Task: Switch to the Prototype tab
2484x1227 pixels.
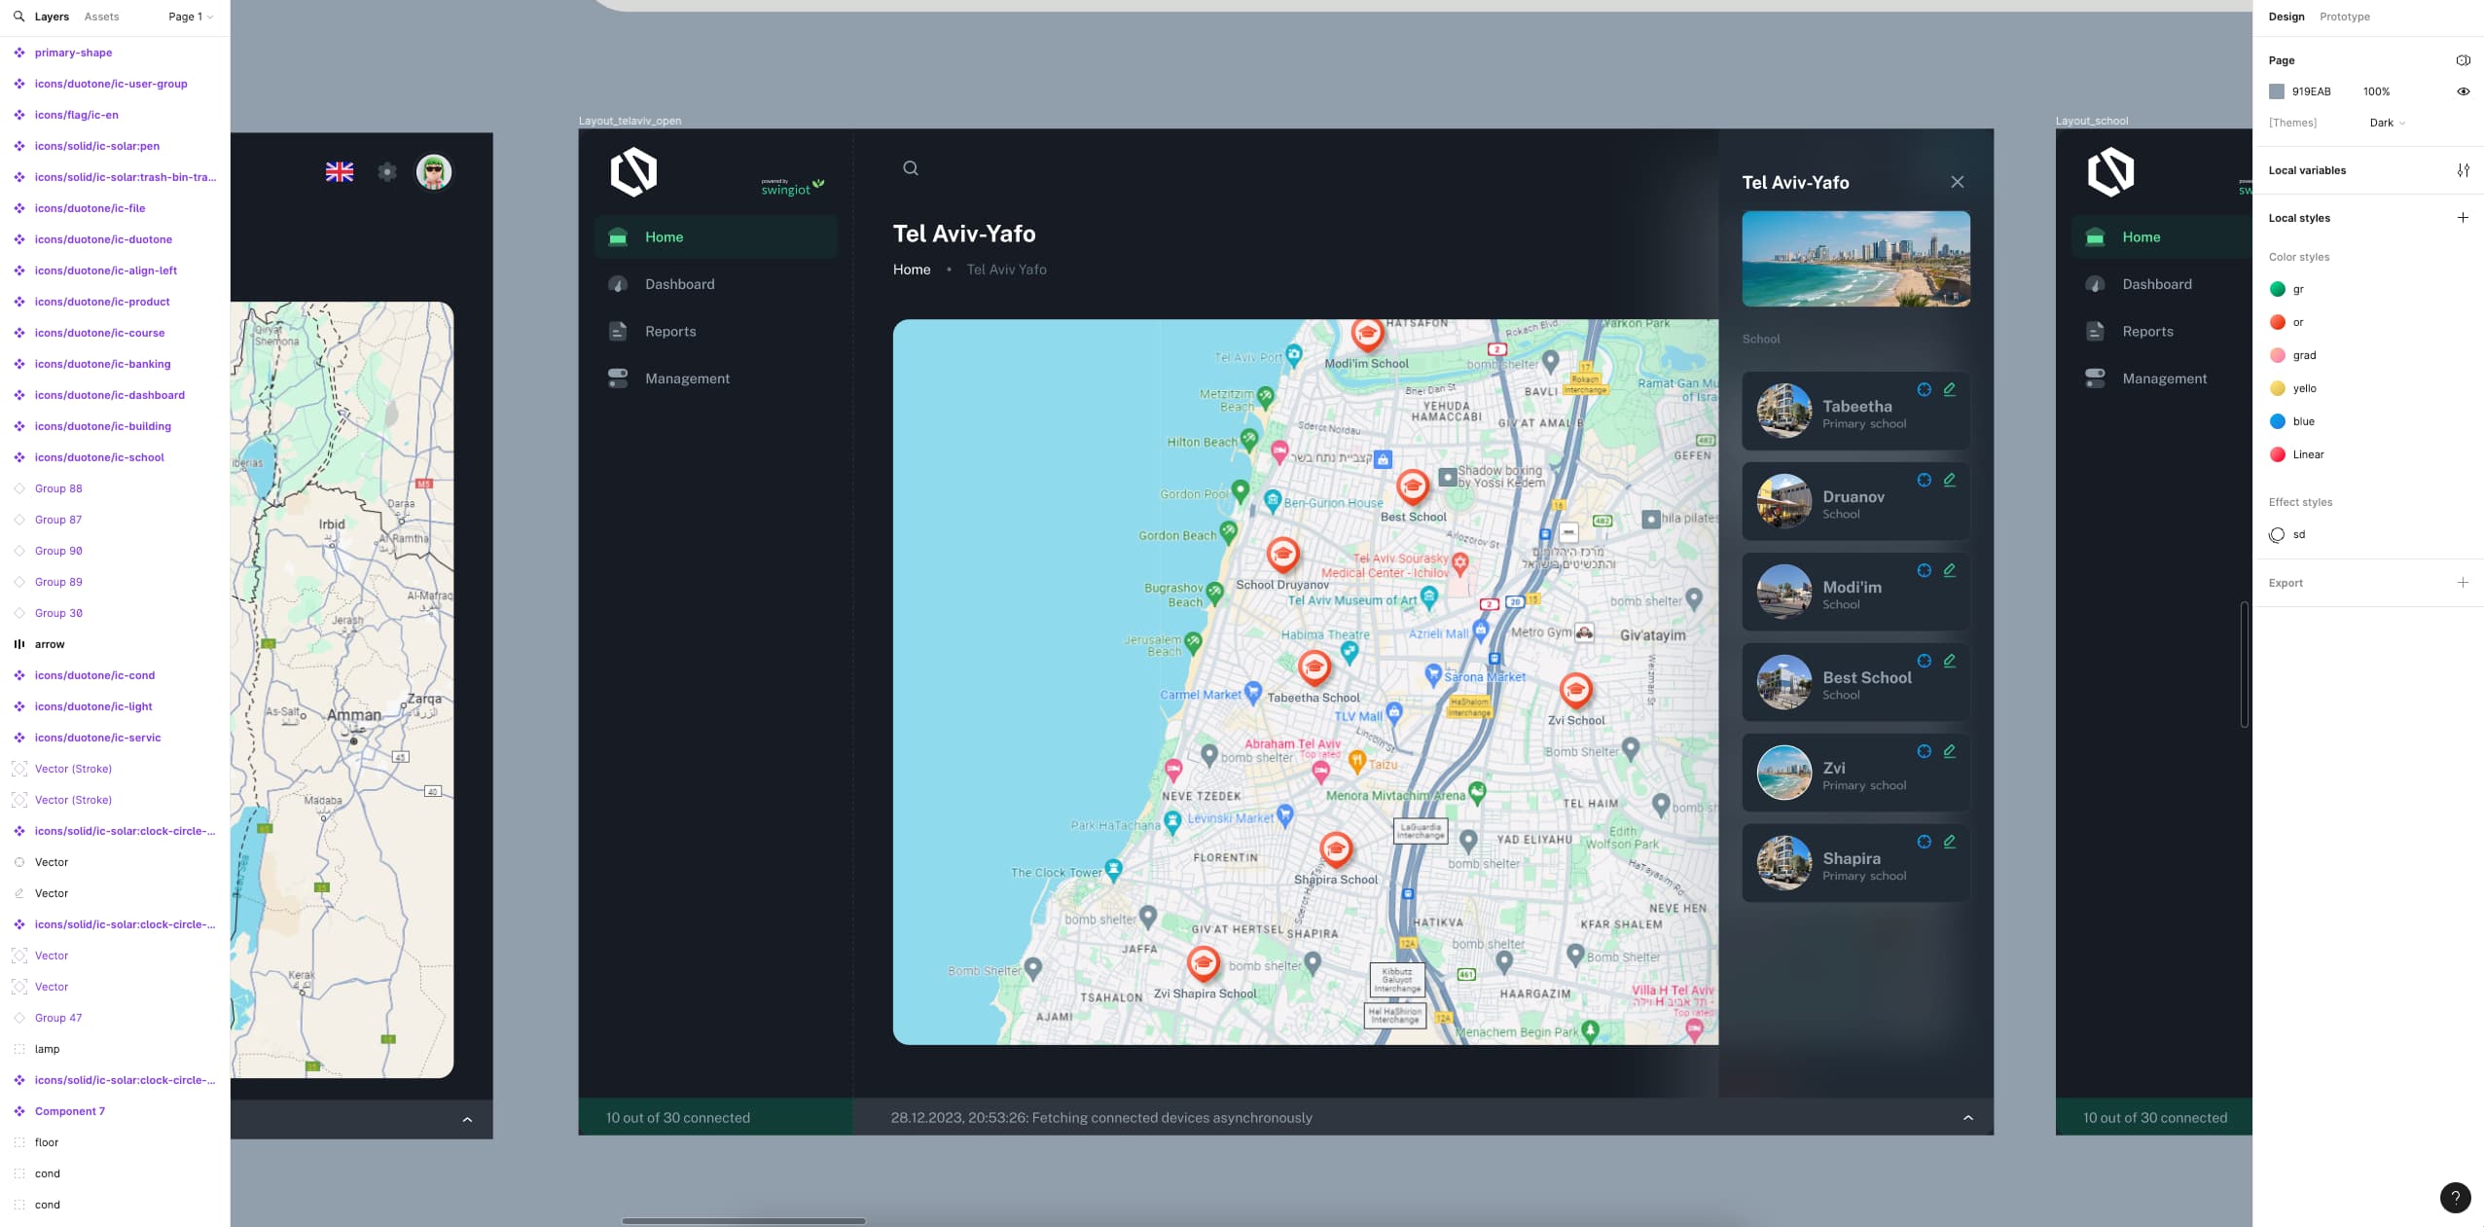Action: 2344,17
